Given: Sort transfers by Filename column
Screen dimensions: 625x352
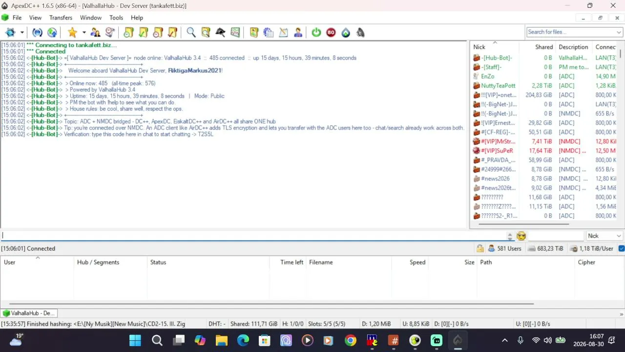Looking at the screenshot, I should click(x=349, y=262).
